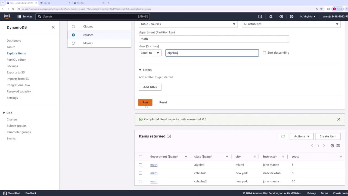Focus the department partition key input
Image resolution: width=348 pixels, height=196 pixels.
click(x=214, y=39)
